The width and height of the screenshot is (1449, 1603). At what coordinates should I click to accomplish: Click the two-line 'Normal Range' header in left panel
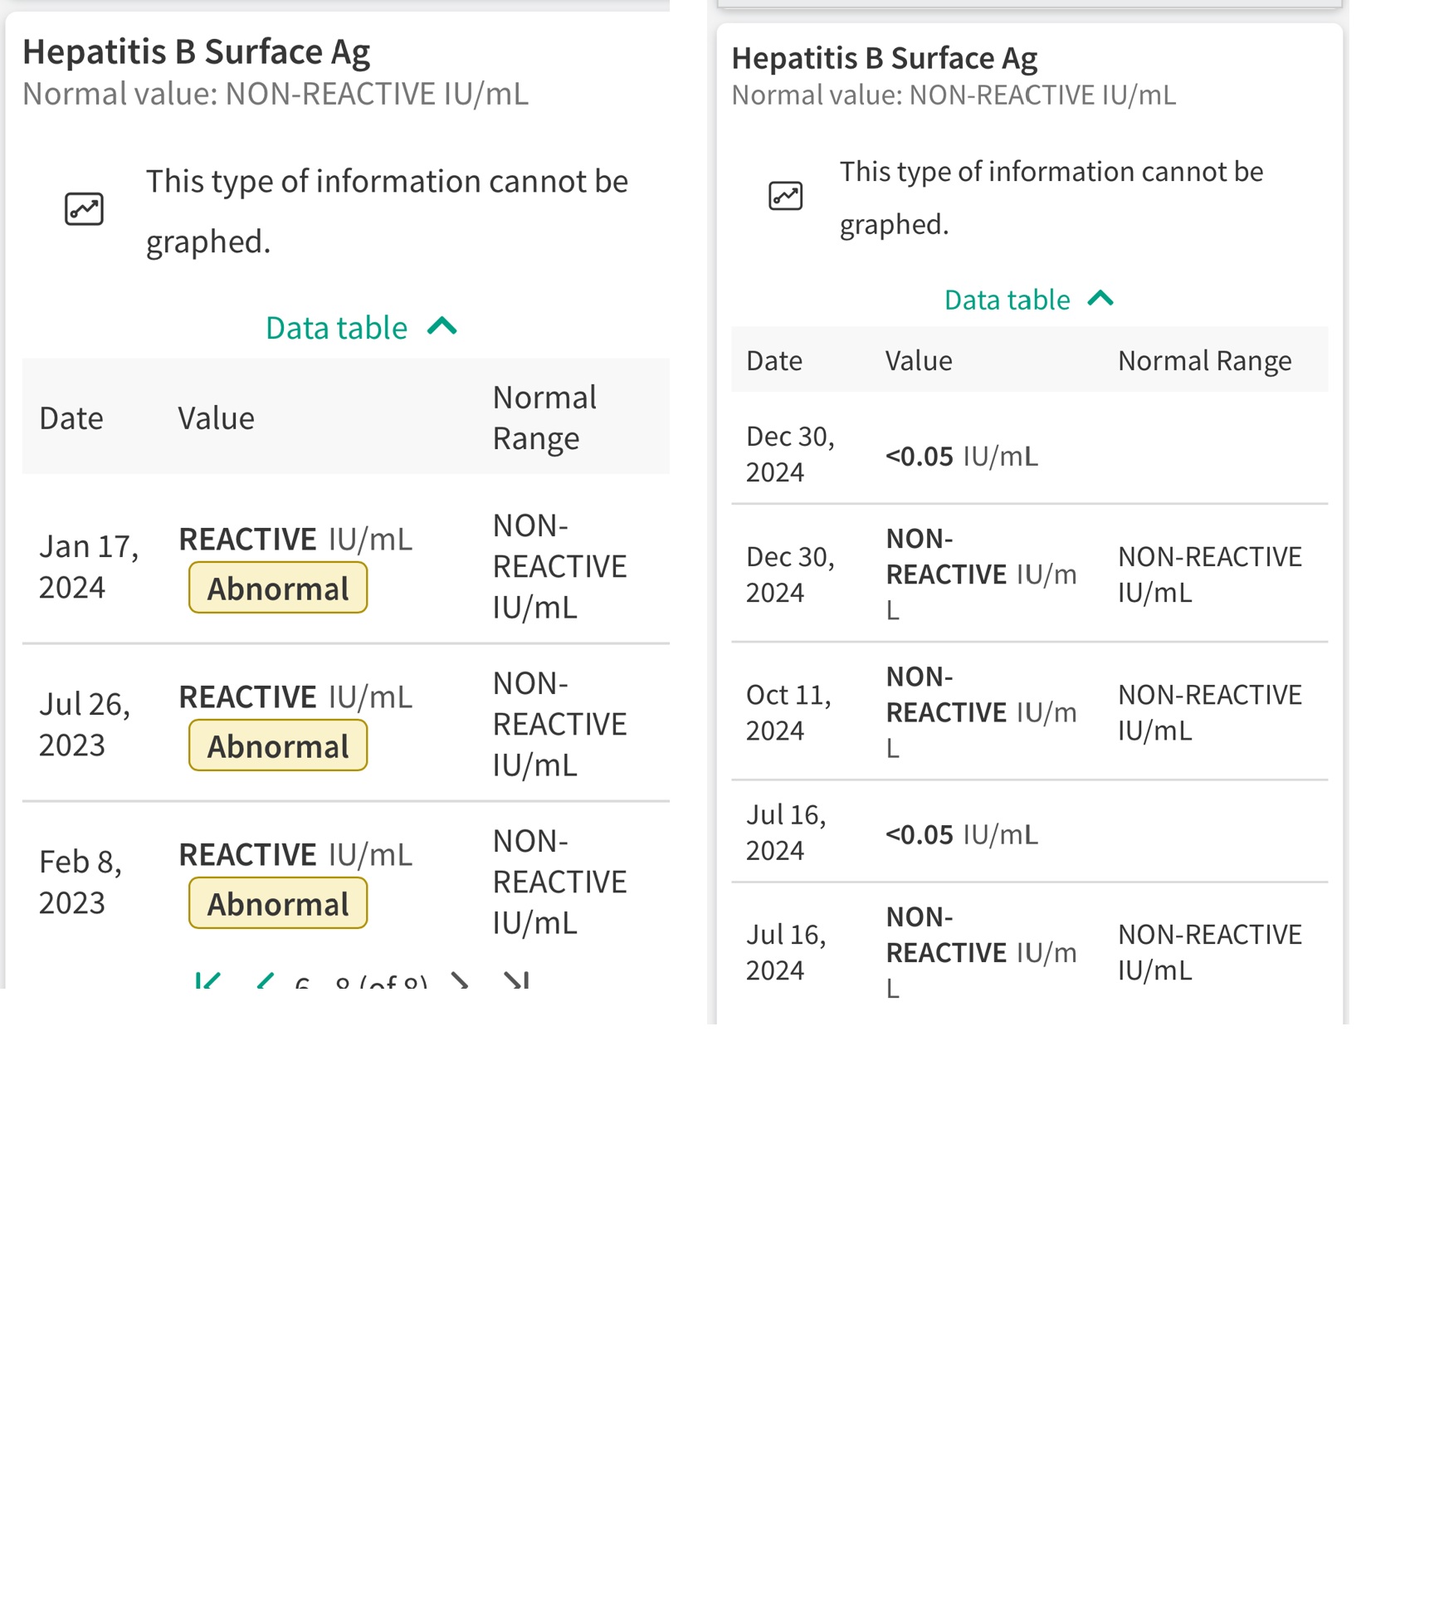pyautogui.click(x=544, y=418)
